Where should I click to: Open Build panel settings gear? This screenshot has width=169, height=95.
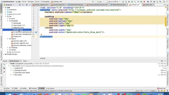(162, 61)
